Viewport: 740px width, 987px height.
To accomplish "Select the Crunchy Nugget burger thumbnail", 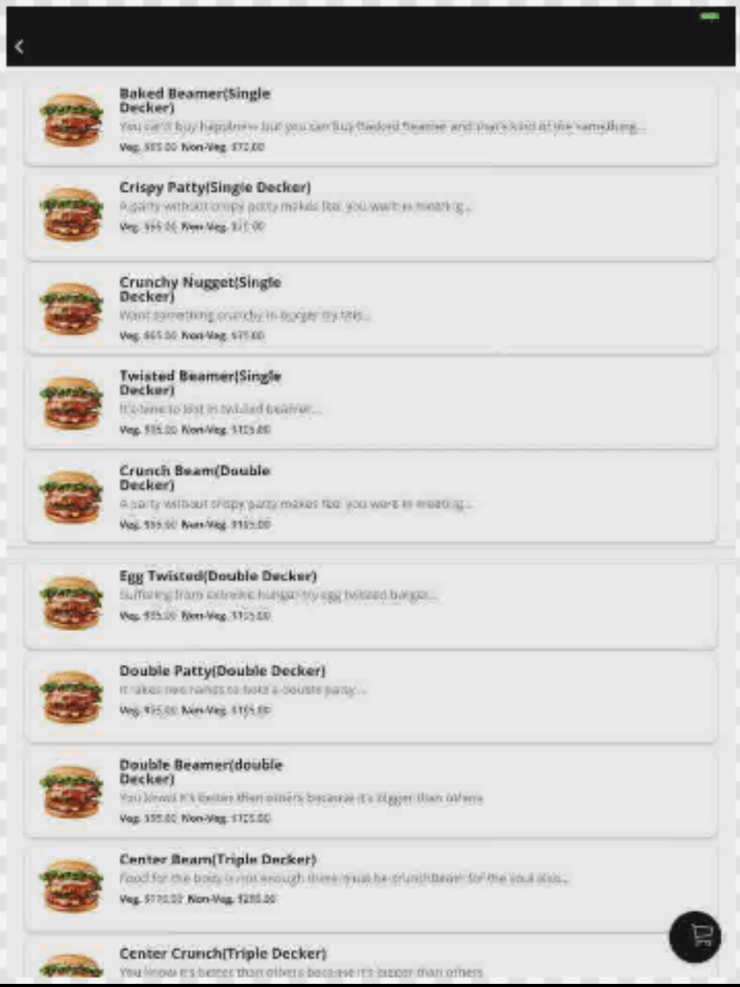I will tap(71, 309).
